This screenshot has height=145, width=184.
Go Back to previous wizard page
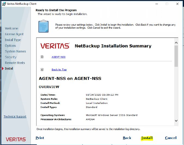click(127, 138)
